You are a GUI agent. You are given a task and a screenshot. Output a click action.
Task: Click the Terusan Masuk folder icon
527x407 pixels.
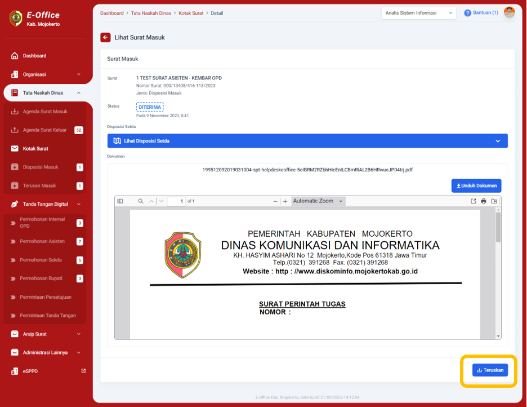(15, 185)
